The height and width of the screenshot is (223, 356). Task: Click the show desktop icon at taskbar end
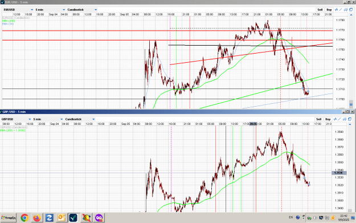[353, 218]
